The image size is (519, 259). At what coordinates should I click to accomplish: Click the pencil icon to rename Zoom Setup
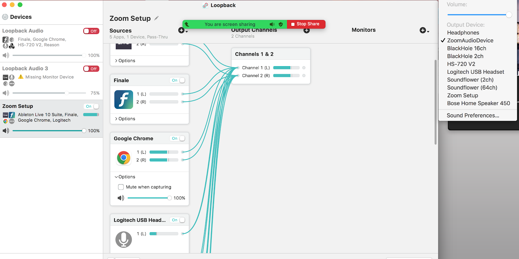pos(156,18)
